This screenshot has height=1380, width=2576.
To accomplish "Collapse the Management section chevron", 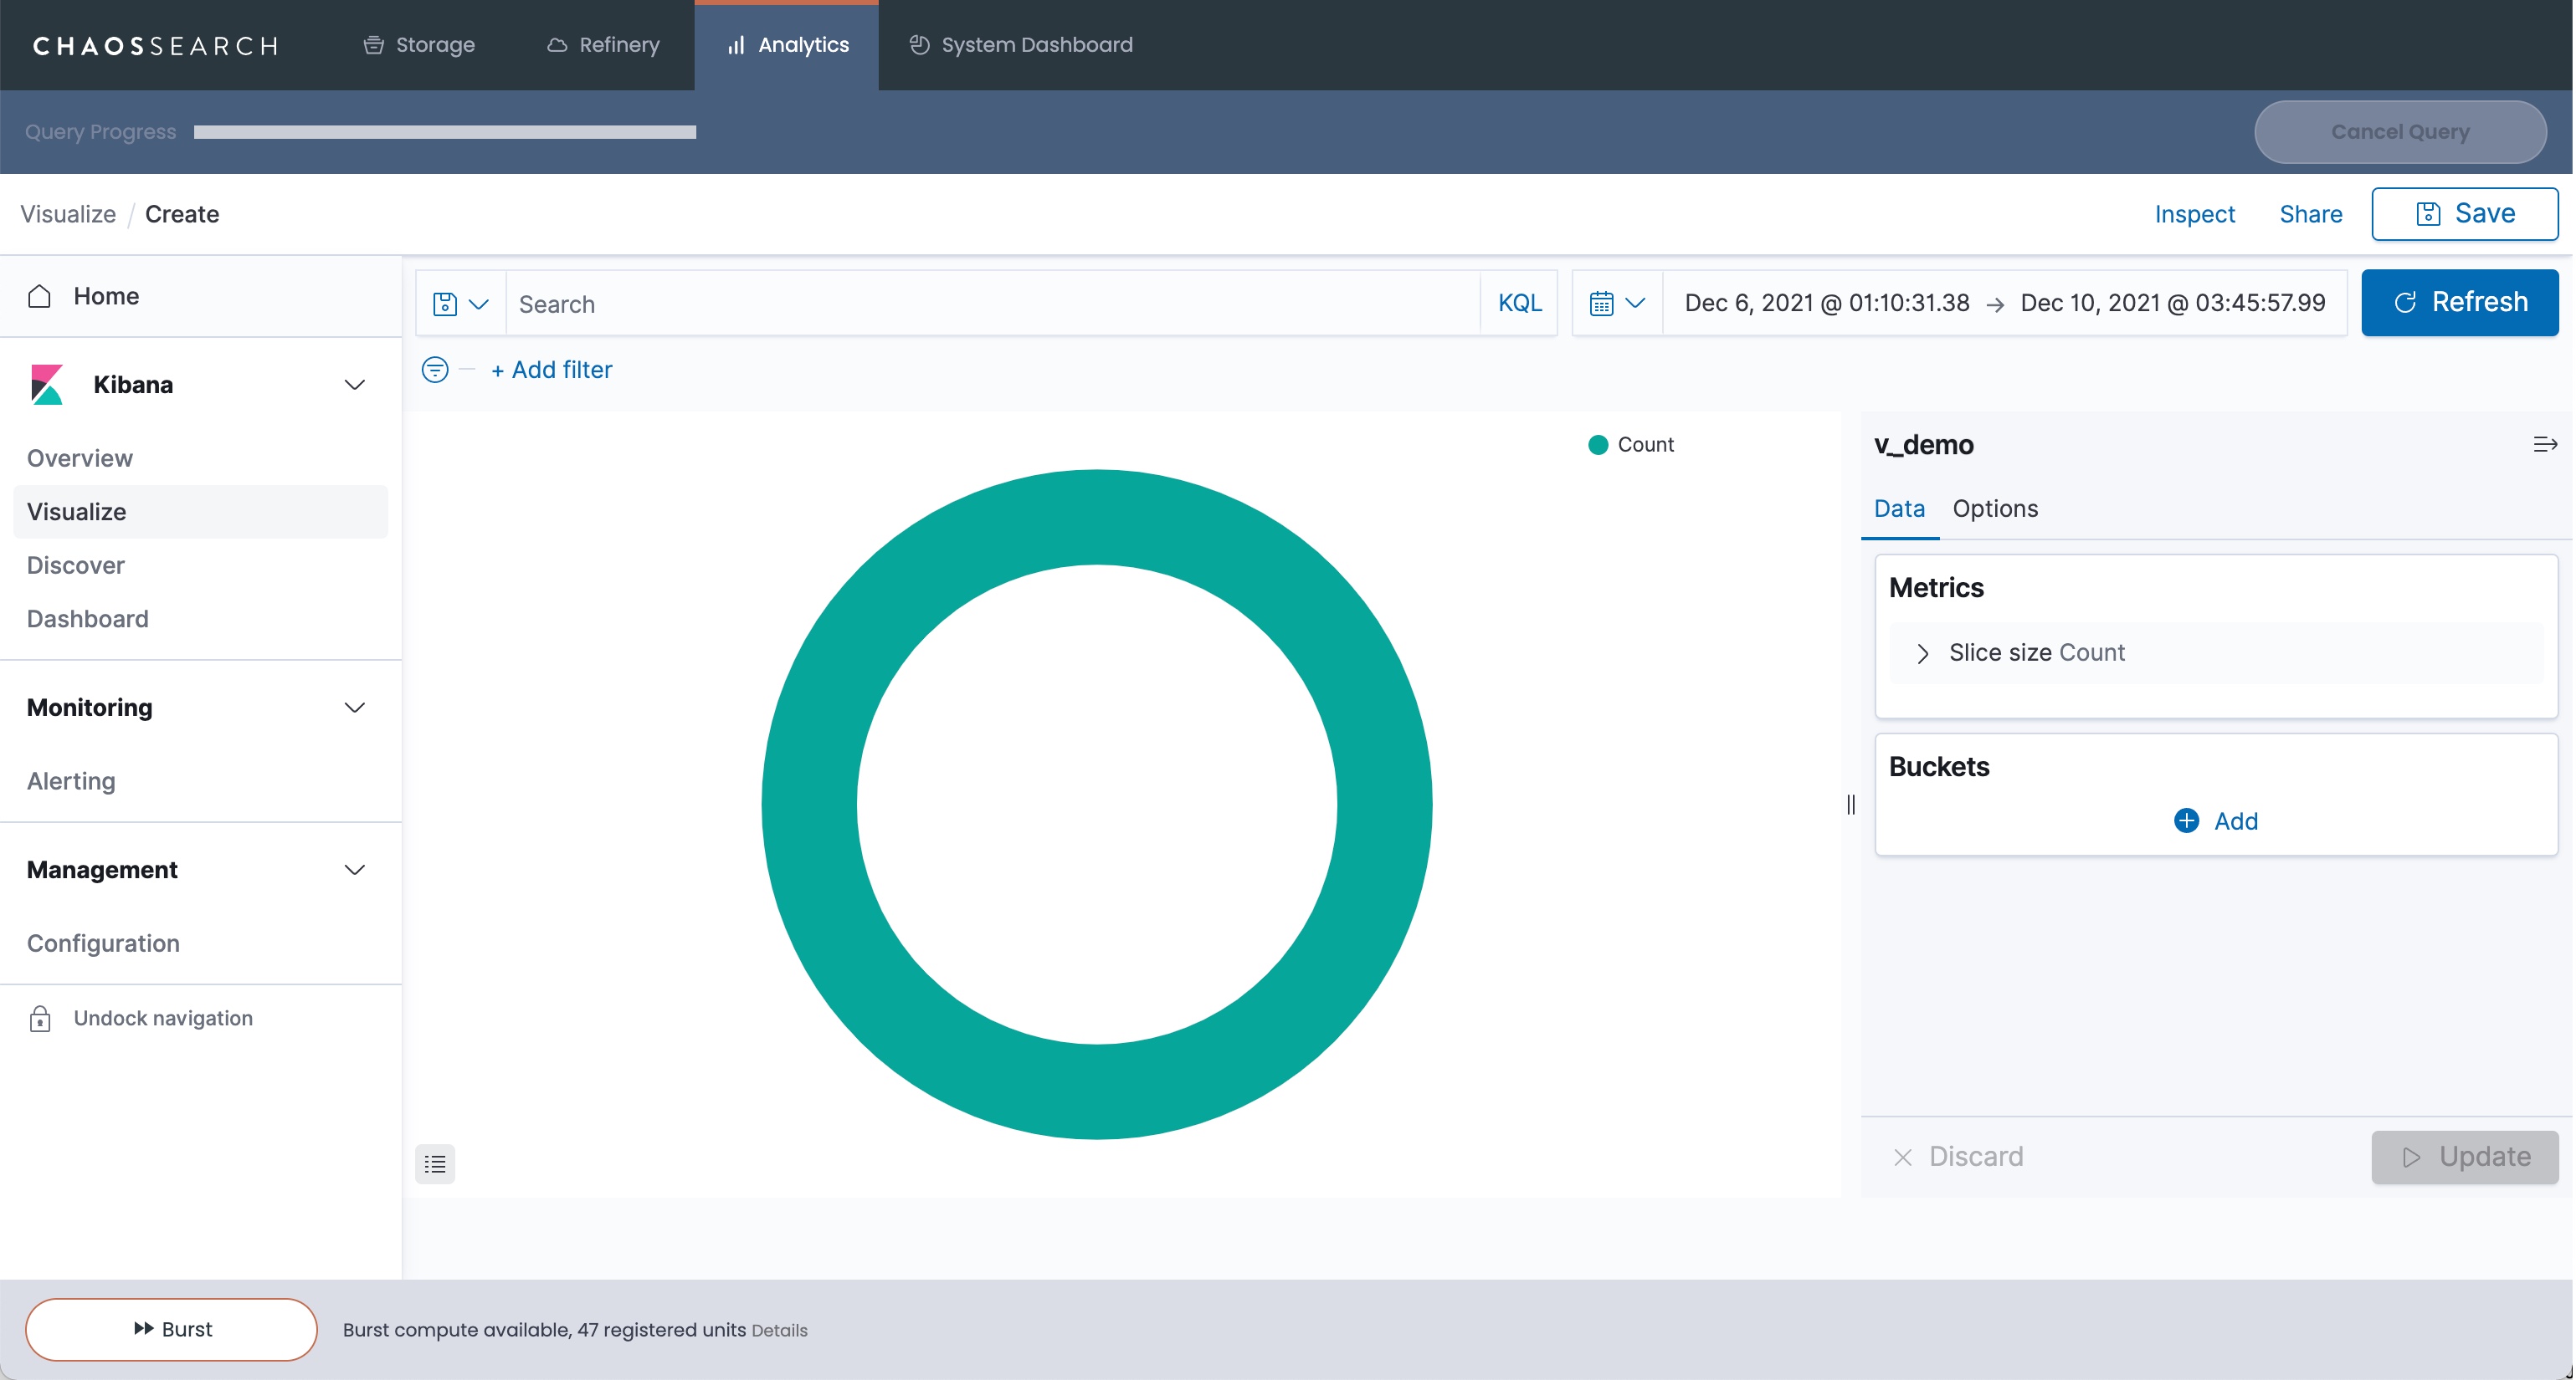I will (354, 869).
